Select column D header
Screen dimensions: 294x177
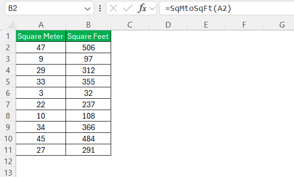coord(168,25)
